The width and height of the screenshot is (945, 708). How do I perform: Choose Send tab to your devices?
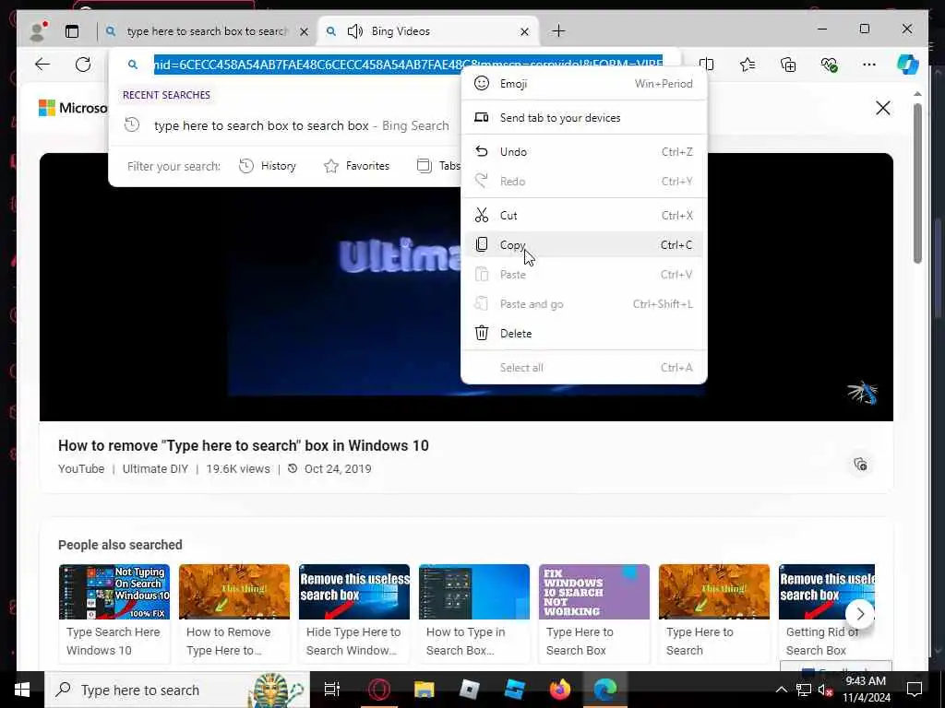pos(583,117)
